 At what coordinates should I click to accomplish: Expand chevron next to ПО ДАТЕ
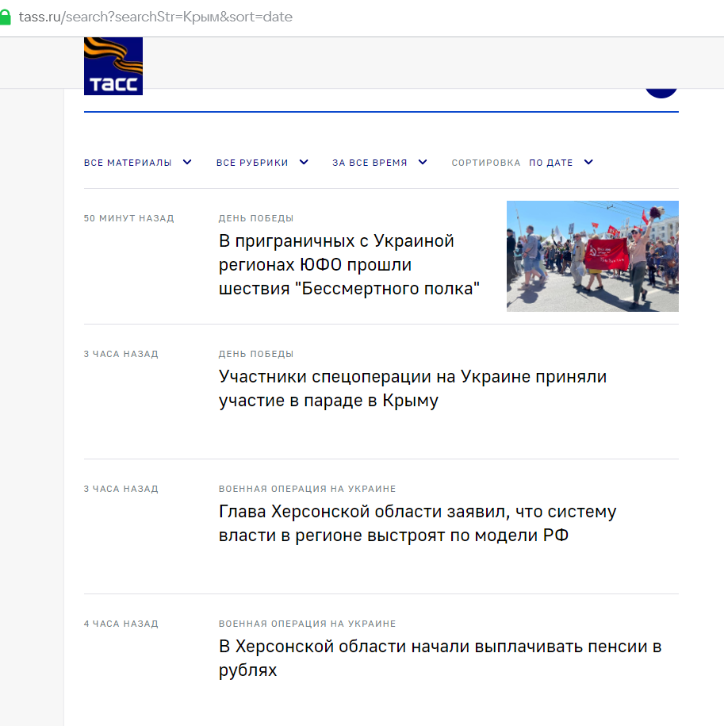click(588, 162)
